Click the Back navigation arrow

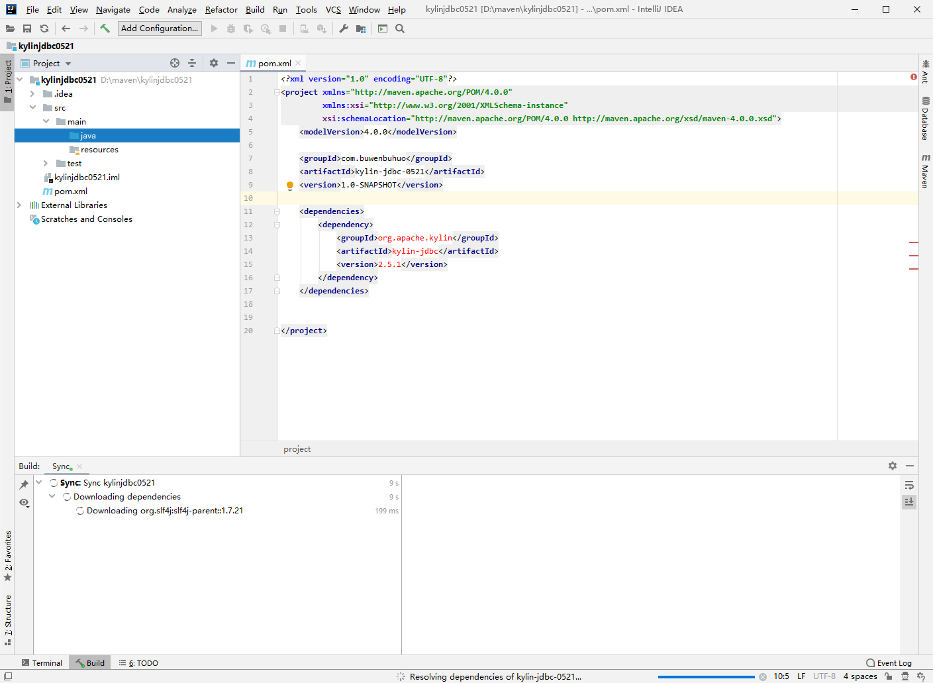[x=66, y=28]
